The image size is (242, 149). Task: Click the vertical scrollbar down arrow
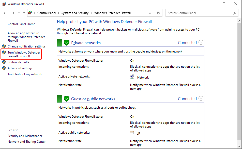click(x=239, y=147)
